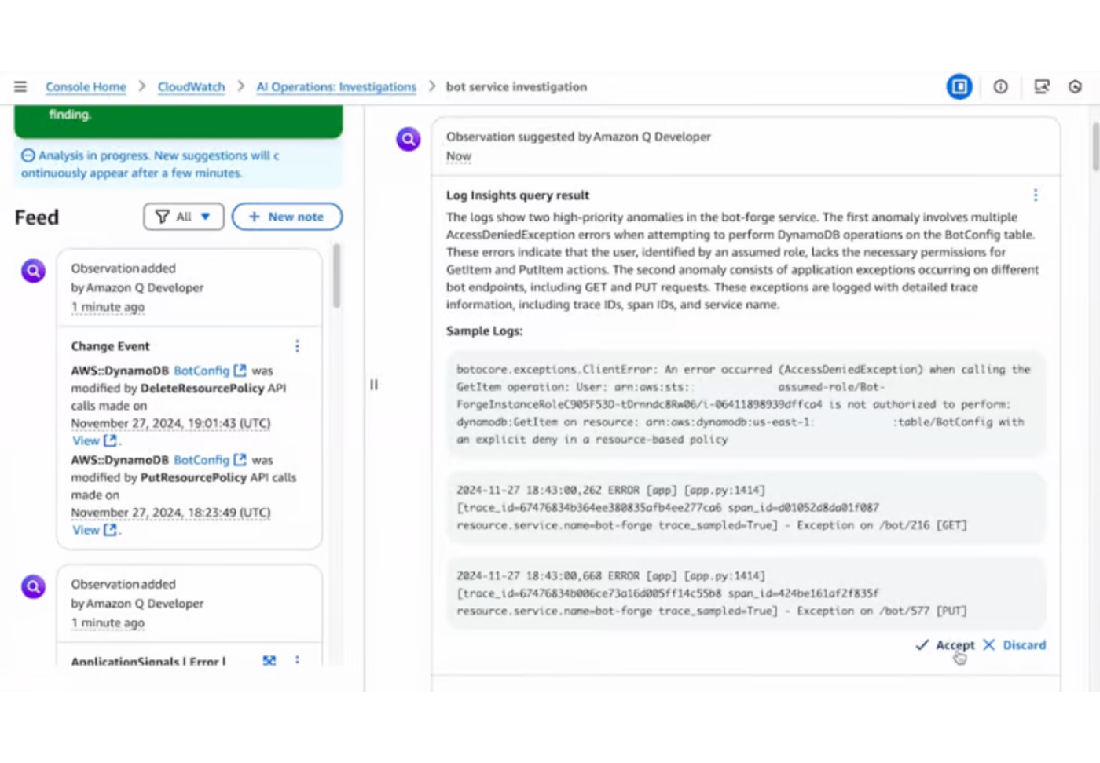The height and width of the screenshot is (763, 1100).
Task: Go to Console Home breadcrumb
Action: (86, 86)
